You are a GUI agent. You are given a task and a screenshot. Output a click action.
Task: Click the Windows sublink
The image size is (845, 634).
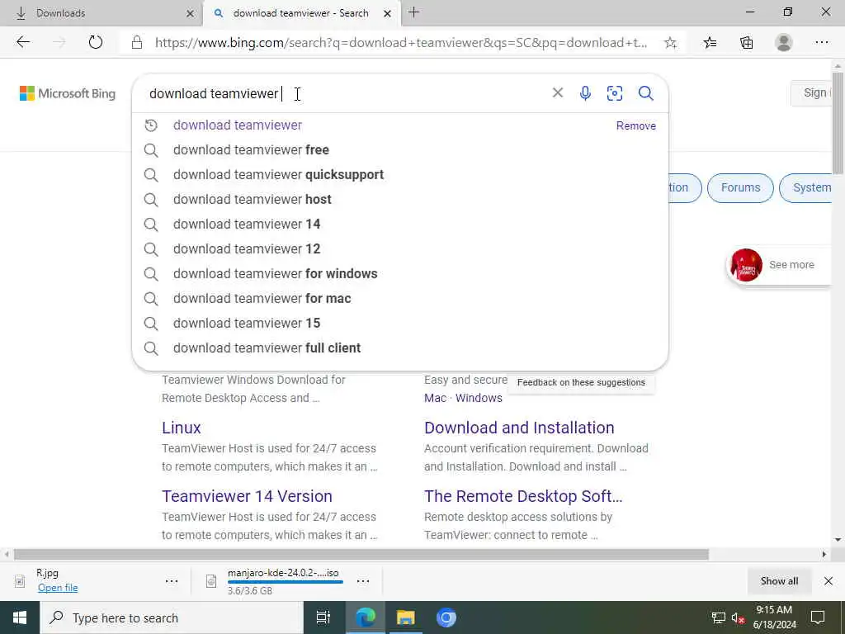pos(479,398)
